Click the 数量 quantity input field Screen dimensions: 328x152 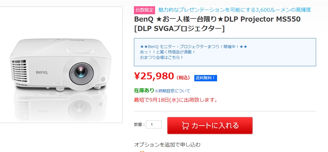[x=154, y=125]
